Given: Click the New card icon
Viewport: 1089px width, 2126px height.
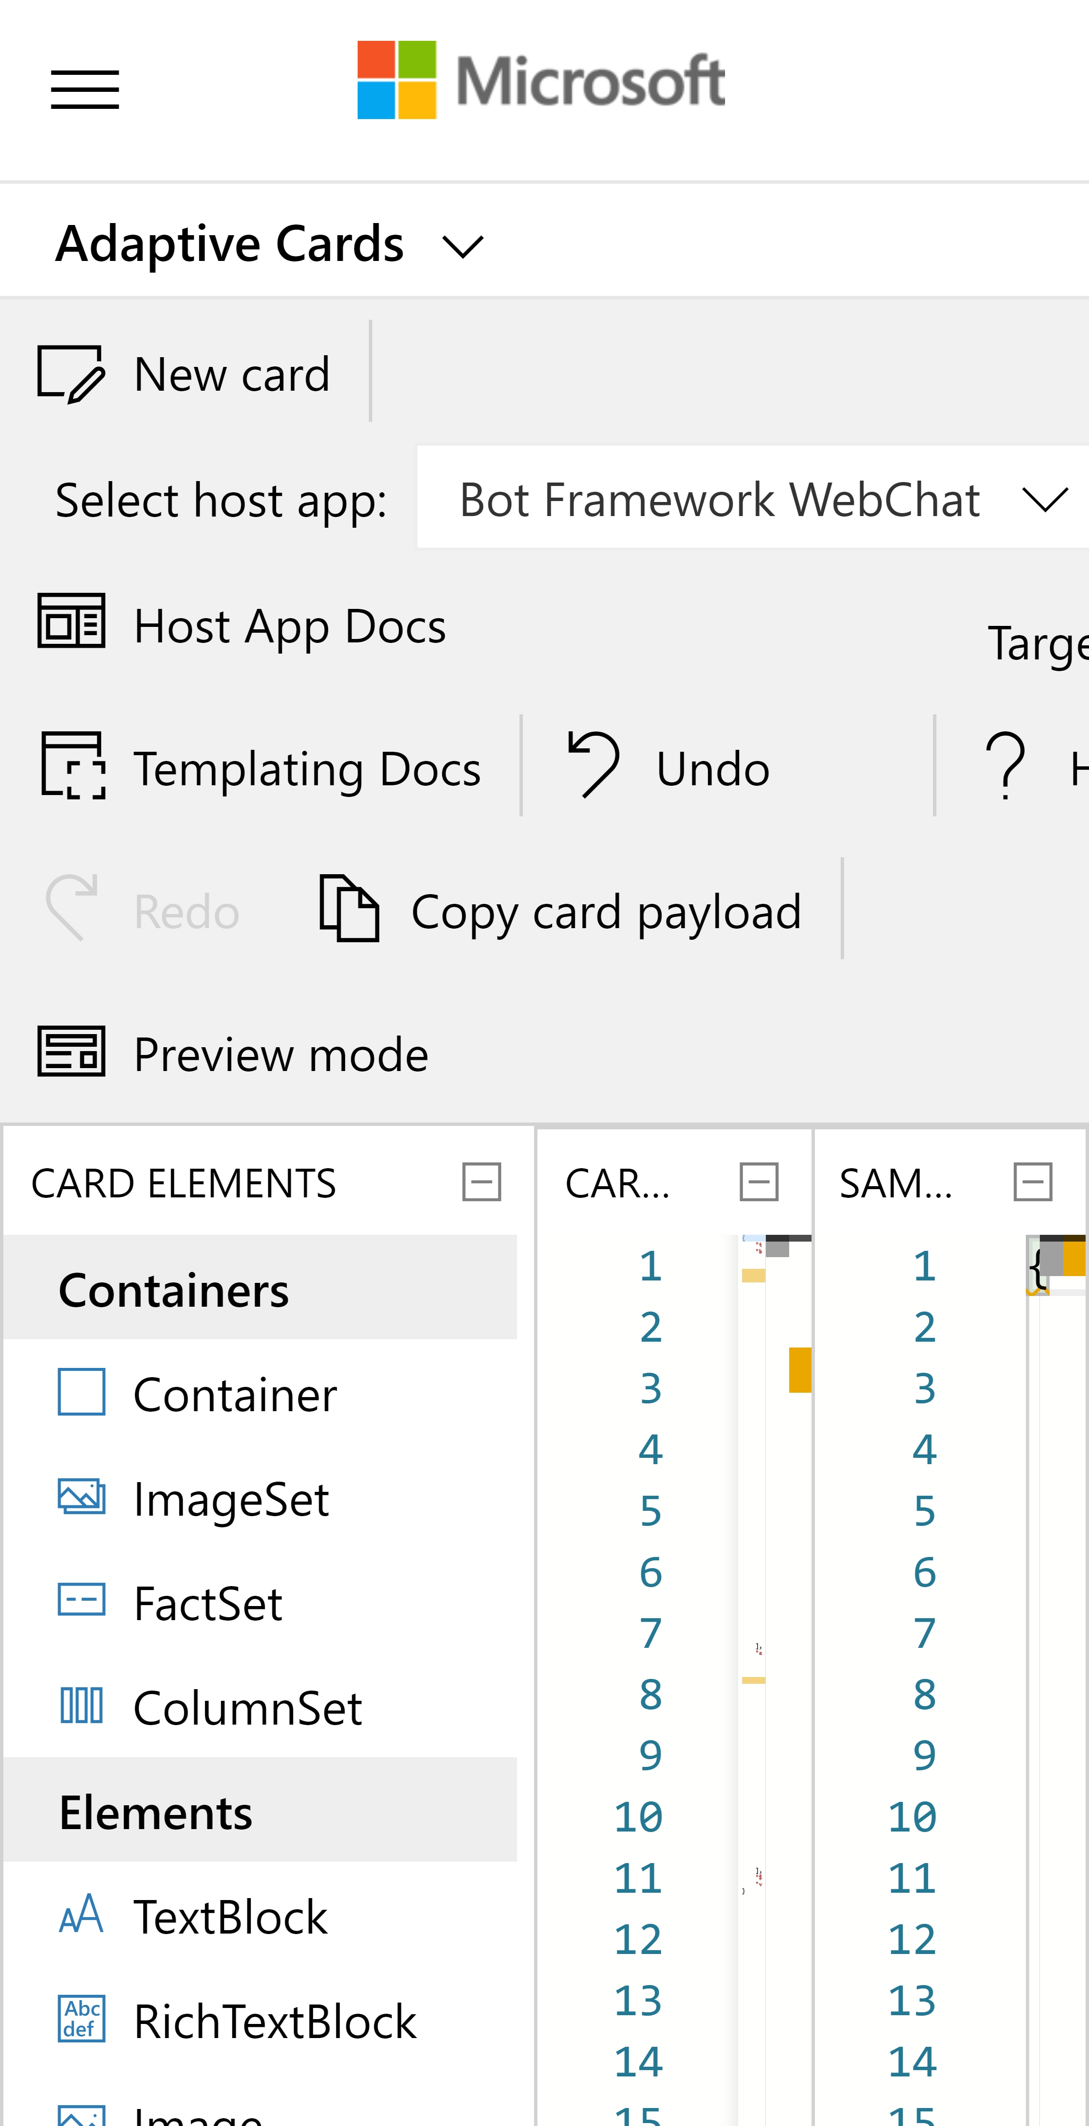Looking at the screenshot, I should 71,374.
